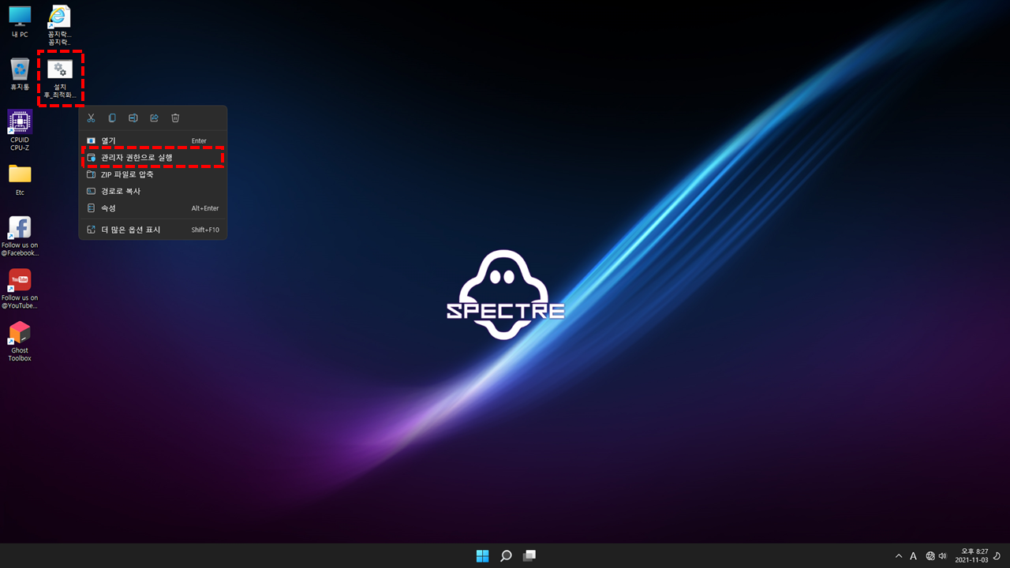Screen dimensions: 1010x568
Task: Select the 내 PC desktop icon
Action: coord(20,22)
